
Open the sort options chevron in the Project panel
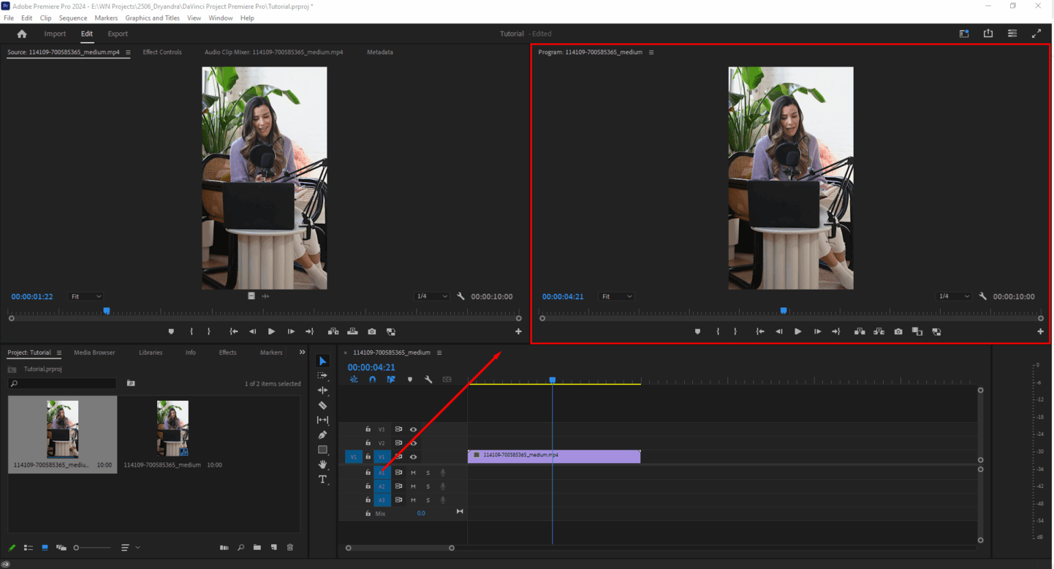point(137,547)
